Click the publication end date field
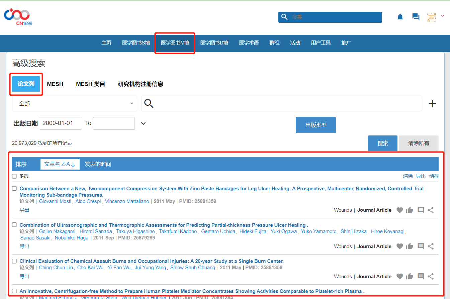The image size is (450, 299). [113, 123]
